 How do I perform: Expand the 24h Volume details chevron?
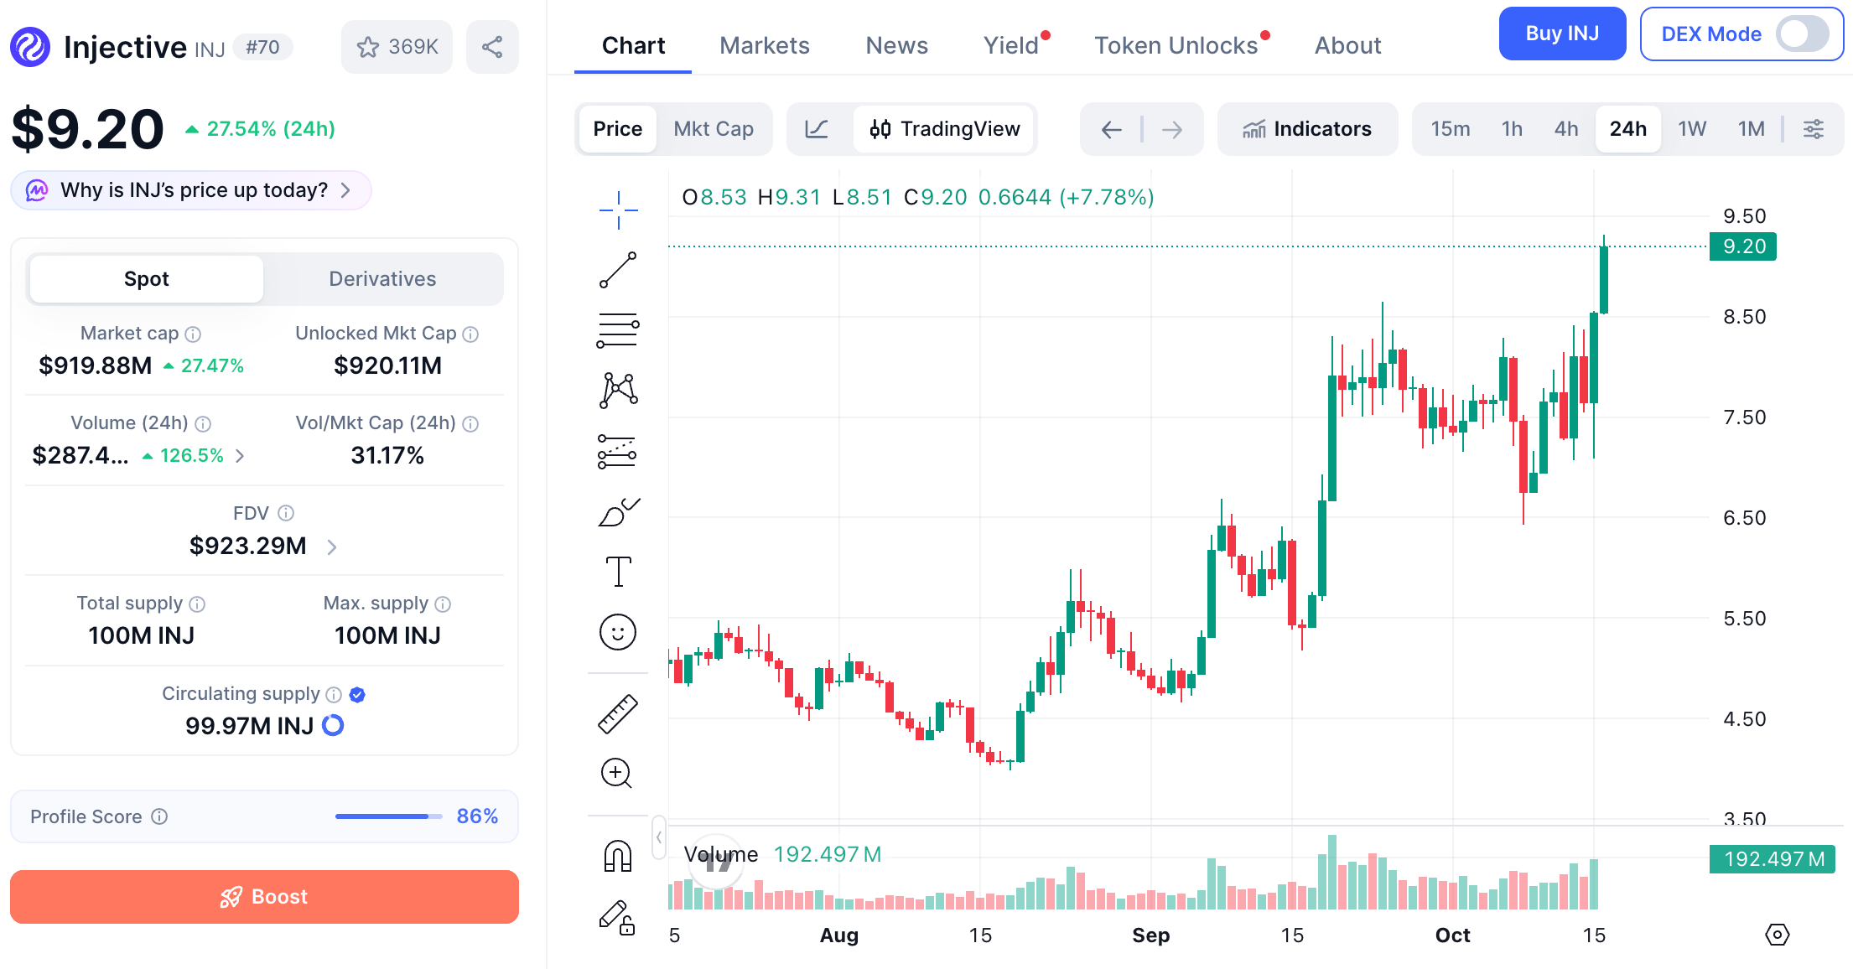240,456
